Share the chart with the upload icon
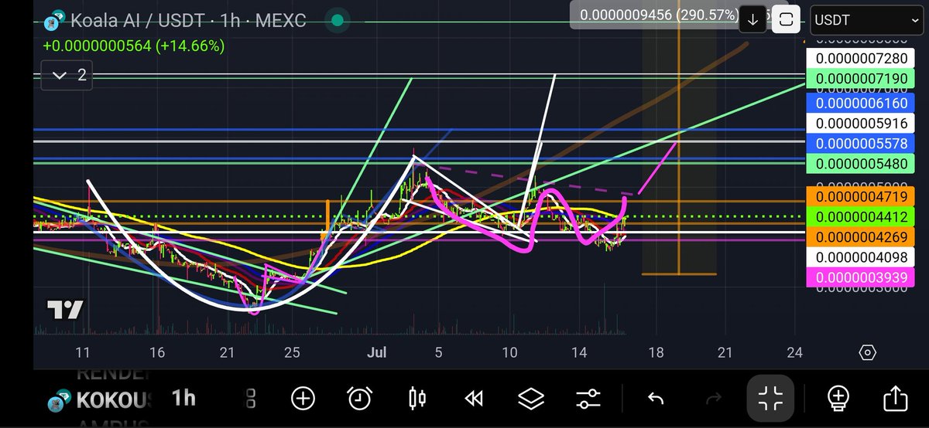The image size is (929, 428). pyautogui.click(x=896, y=399)
